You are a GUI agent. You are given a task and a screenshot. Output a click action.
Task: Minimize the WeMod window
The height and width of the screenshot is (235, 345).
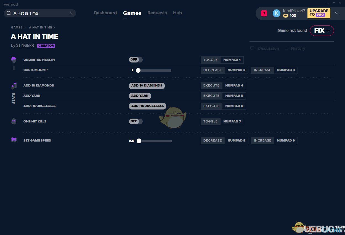(x=327, y=3)
